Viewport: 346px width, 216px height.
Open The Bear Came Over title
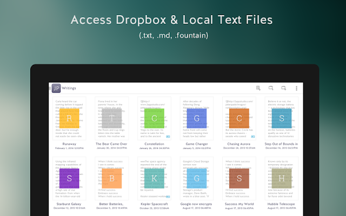click(x=111, y=144)
